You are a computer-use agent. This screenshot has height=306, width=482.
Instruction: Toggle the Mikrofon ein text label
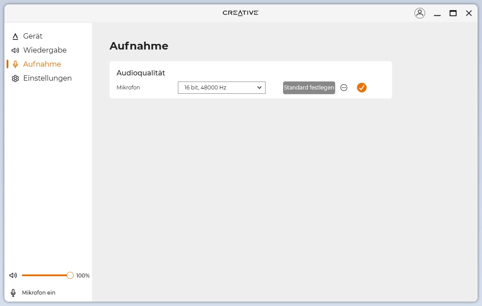coord(39,292)
